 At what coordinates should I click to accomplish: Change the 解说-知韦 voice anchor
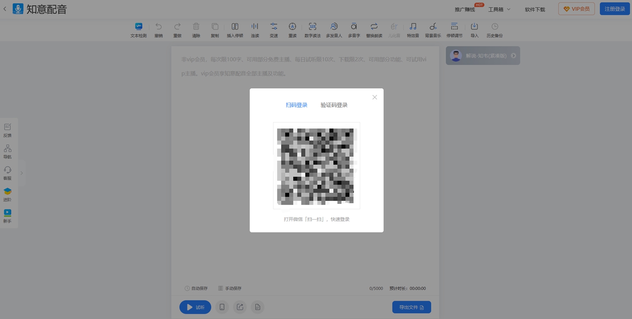click(483, 56)
